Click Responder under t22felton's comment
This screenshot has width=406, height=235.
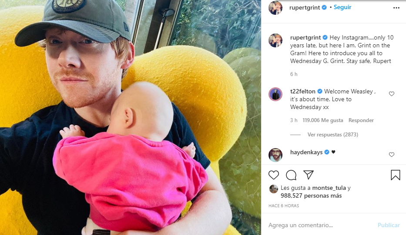pos(361,120)
